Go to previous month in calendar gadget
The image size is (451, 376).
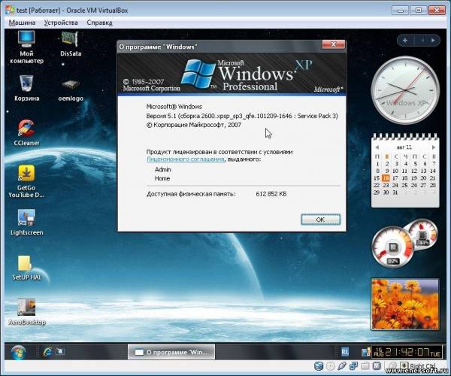pos(377,147)
